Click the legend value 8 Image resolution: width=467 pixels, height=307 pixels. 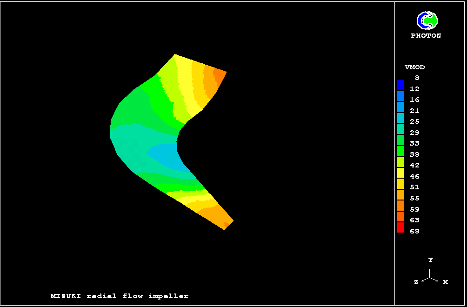(x=417, y=78)
